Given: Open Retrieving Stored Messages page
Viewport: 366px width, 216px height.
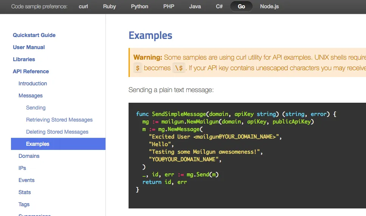Looking at the screenshot, I should (x=59, y=120).
